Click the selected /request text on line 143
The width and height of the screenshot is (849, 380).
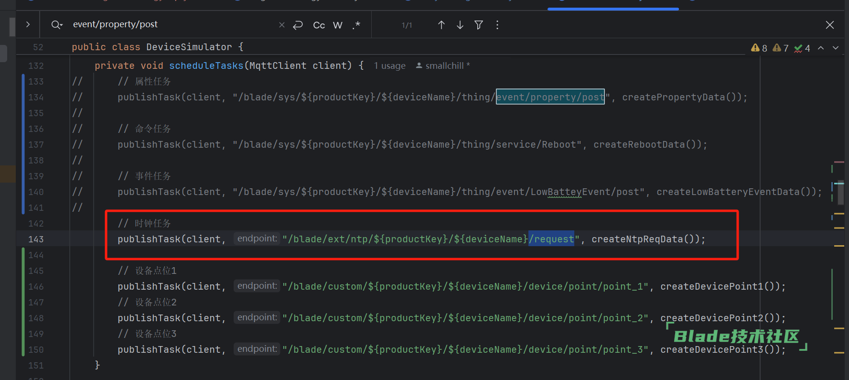(551, 239)
